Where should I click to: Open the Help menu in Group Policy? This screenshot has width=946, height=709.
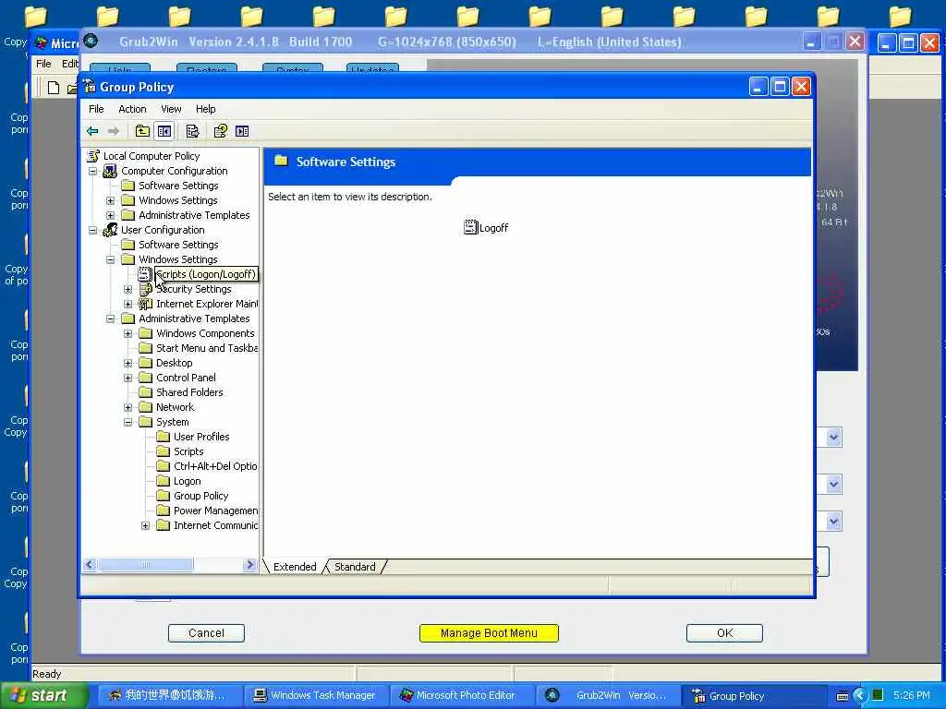205,109
